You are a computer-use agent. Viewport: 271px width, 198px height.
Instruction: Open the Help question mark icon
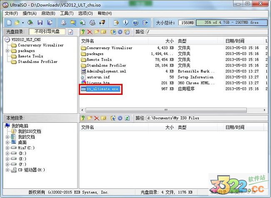[135, 22]
